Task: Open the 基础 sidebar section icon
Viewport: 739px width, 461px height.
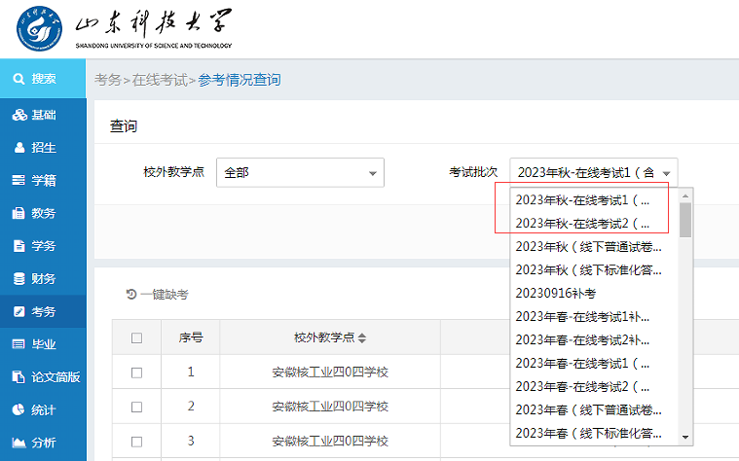Action: [x=18, y=116]
